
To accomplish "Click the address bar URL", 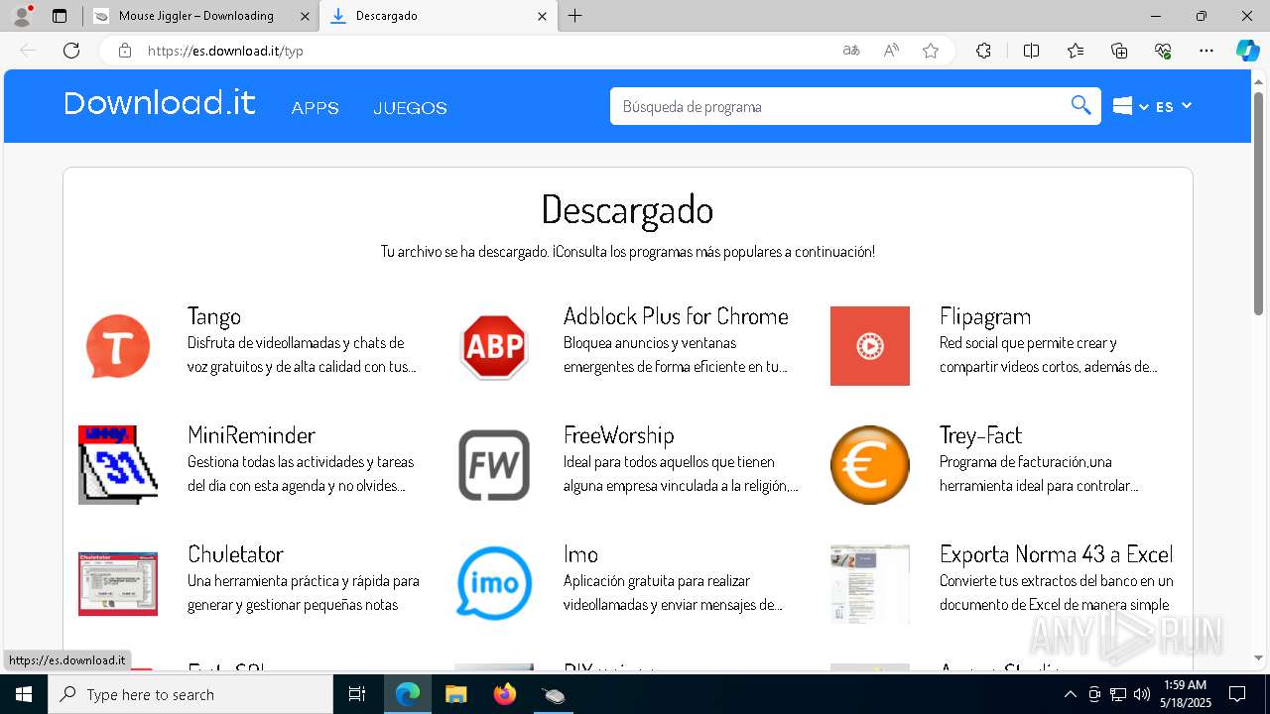I will 225,51.
